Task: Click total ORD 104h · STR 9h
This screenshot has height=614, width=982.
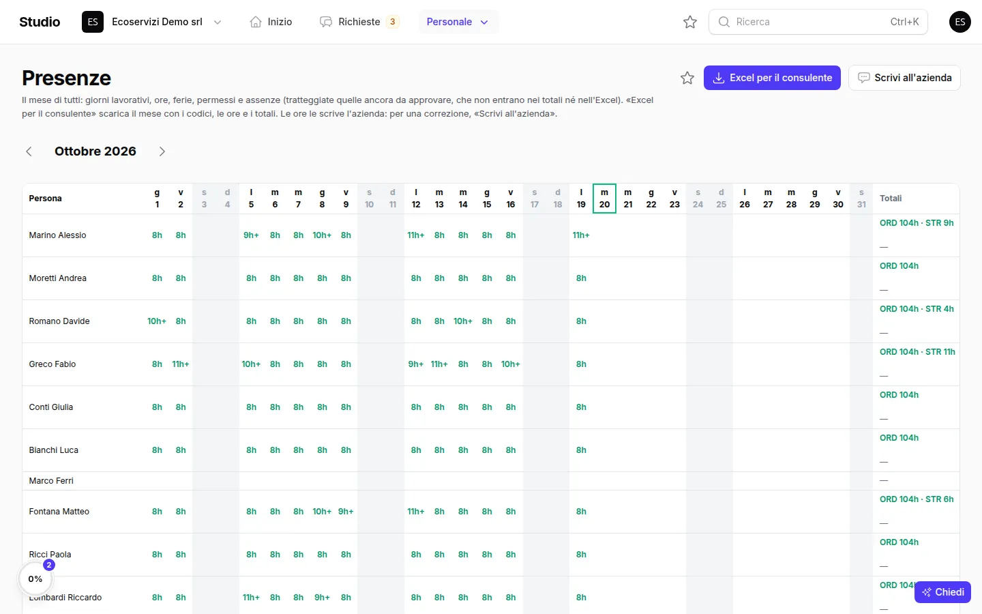Action: (917, 223)
